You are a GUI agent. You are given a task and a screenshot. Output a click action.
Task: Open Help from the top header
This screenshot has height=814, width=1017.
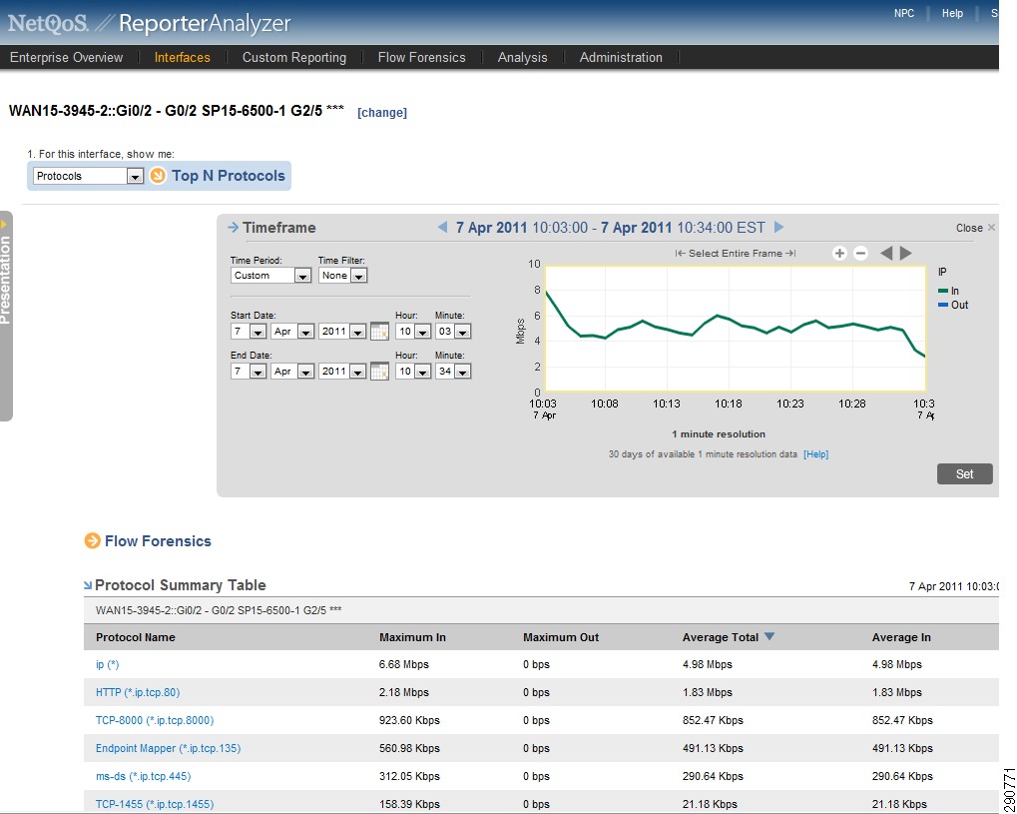[952, 13]
